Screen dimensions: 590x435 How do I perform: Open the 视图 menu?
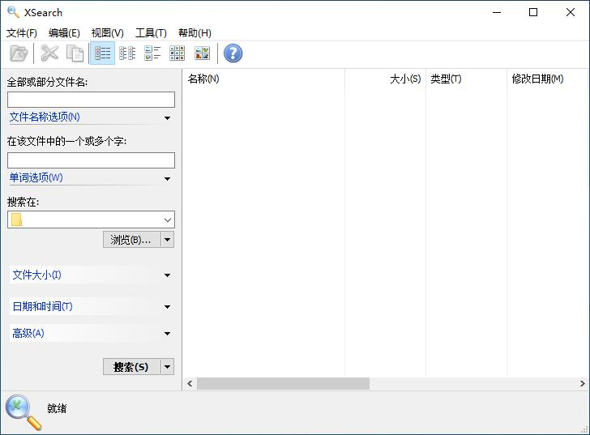[107, 33]
